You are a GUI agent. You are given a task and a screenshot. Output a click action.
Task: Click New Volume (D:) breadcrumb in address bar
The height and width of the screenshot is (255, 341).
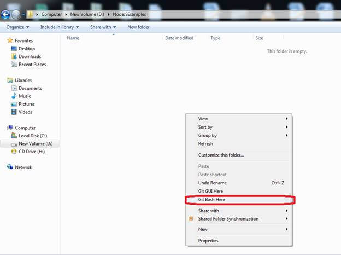[x=87, y=14]
